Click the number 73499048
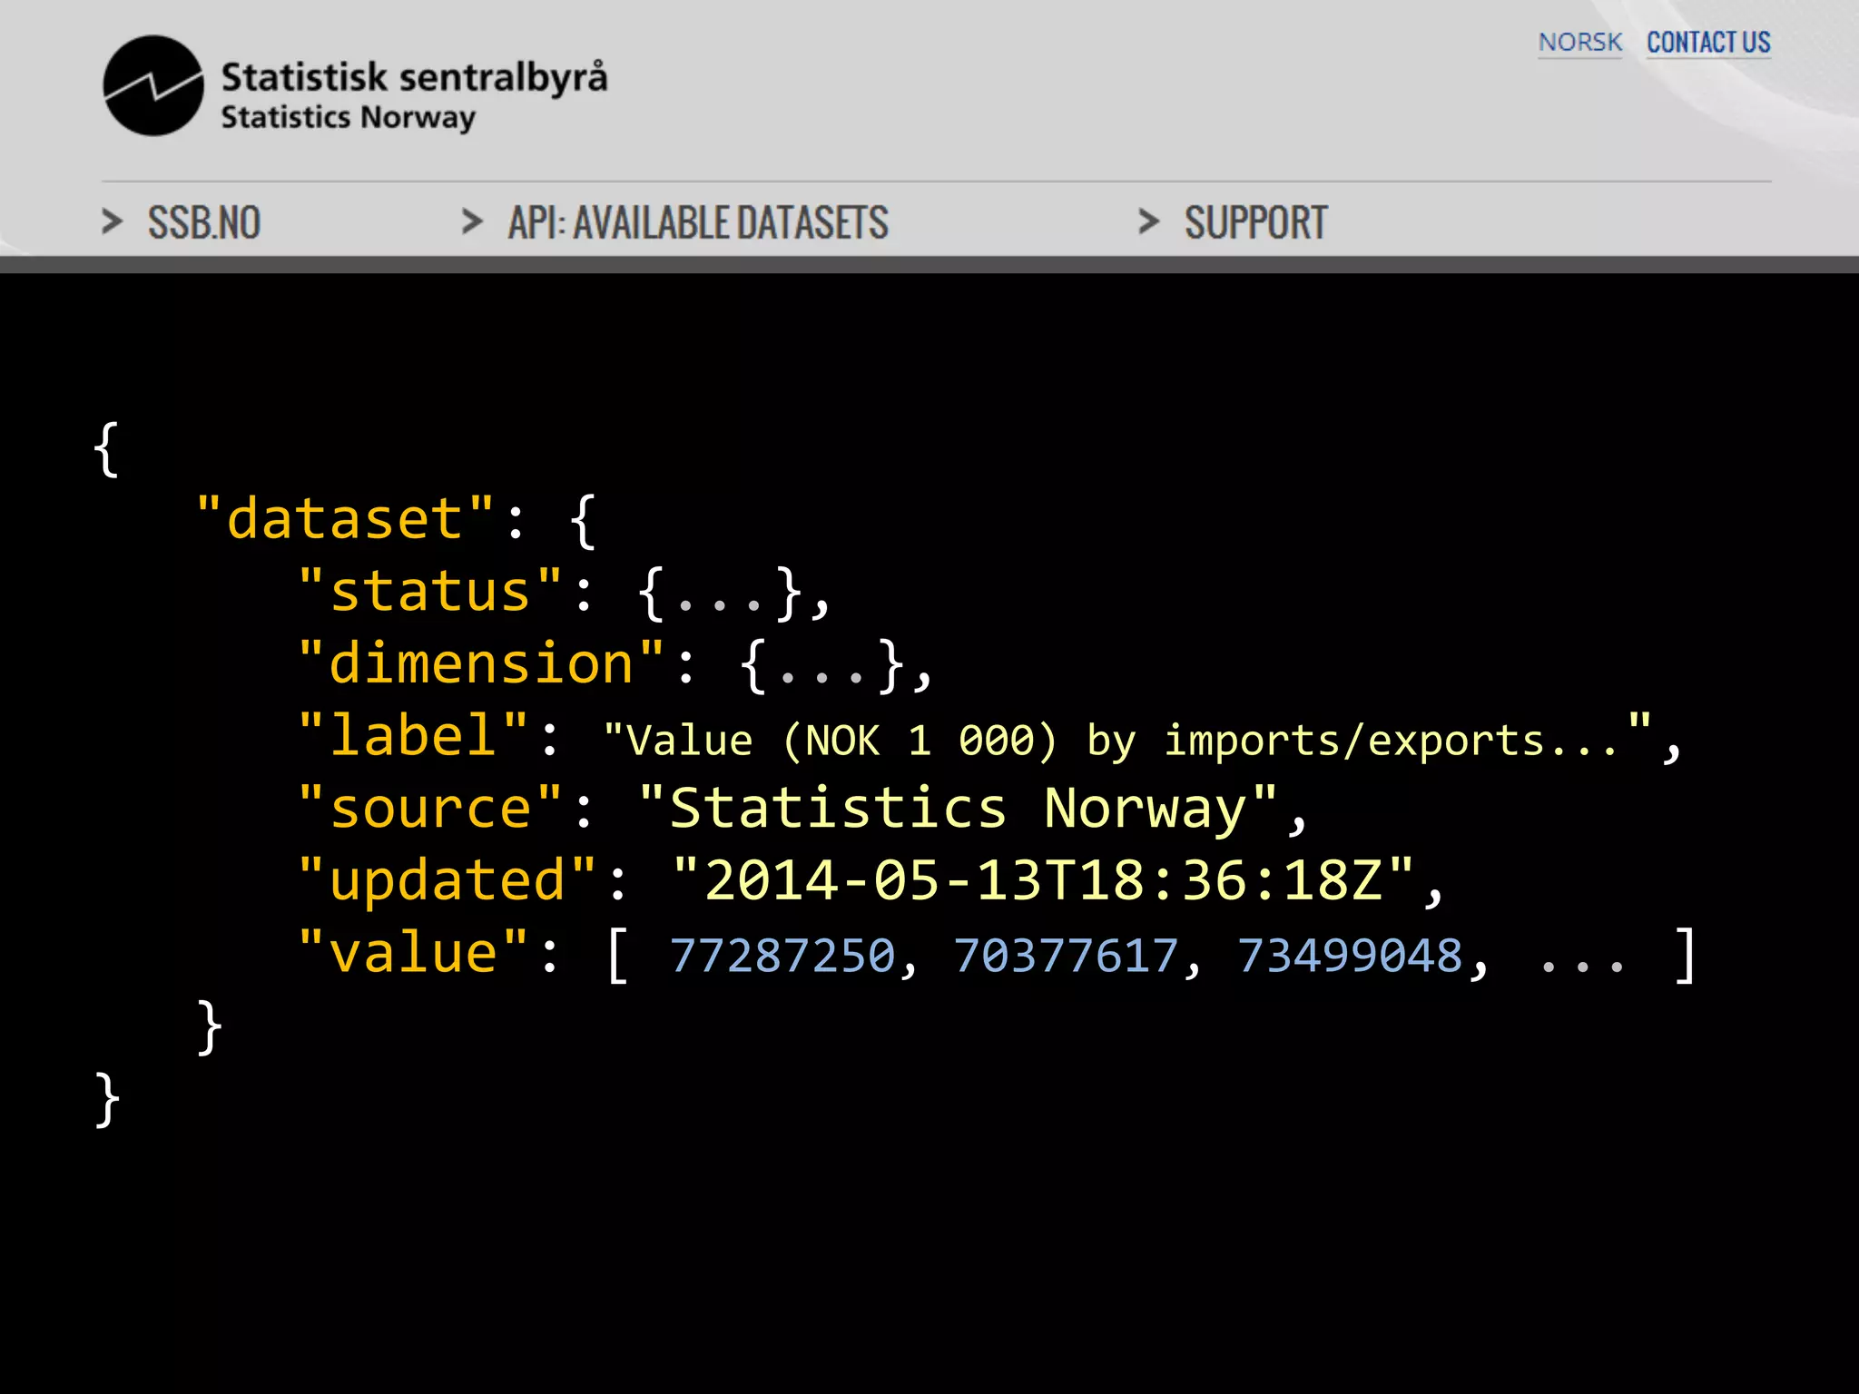Image resolution: width=1859 pixels, height=1394 pixels. pyautogui.click(x=1350, y=956)
